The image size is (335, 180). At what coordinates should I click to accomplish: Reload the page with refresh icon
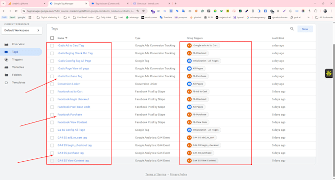coord(16,11)
